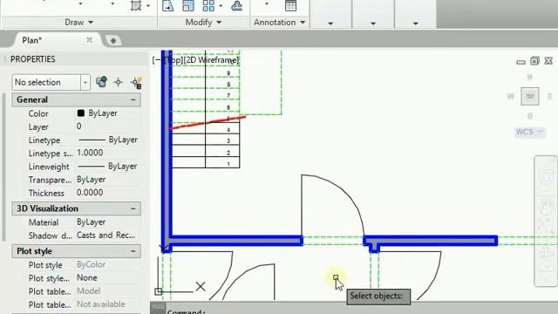558x314 pixels.
Task: Click the command line grip handle
Action: (x=158, y=308)
